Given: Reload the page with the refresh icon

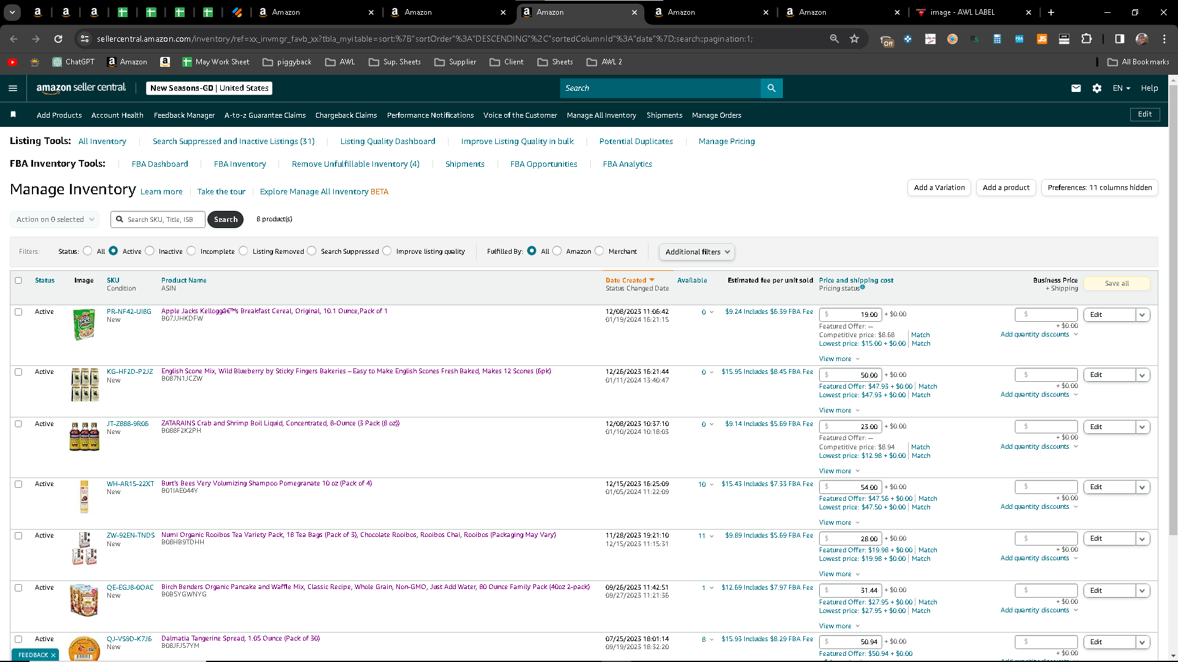Looking at the screenshot, I should point(58,39).
